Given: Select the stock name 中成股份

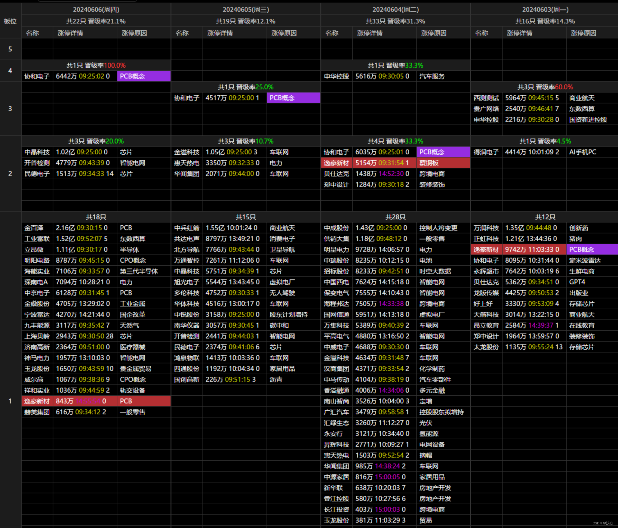Looking at the screenshot, I should pos(336,228).
